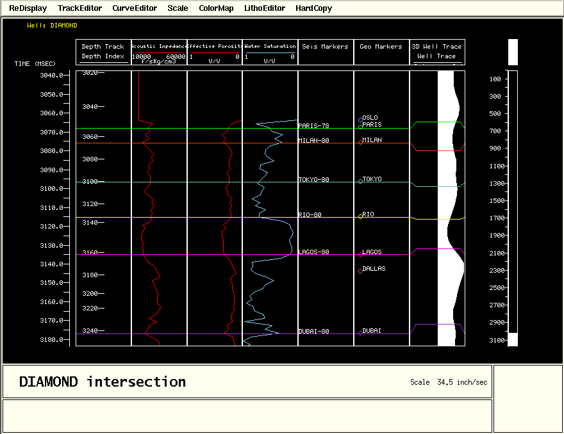Open the LithoEditor menu
Image resolution: width=564 pixels, height=434 pixels.
[264, 8]
